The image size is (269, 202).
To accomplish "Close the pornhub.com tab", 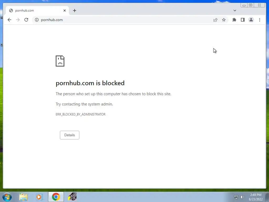I will point(65,11).
